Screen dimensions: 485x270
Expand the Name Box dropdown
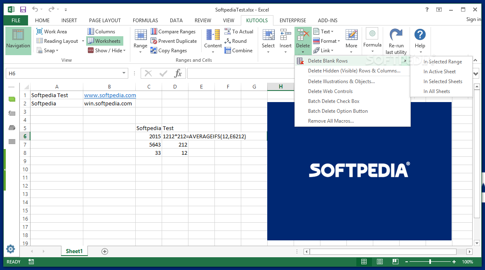tap(124, 73)
